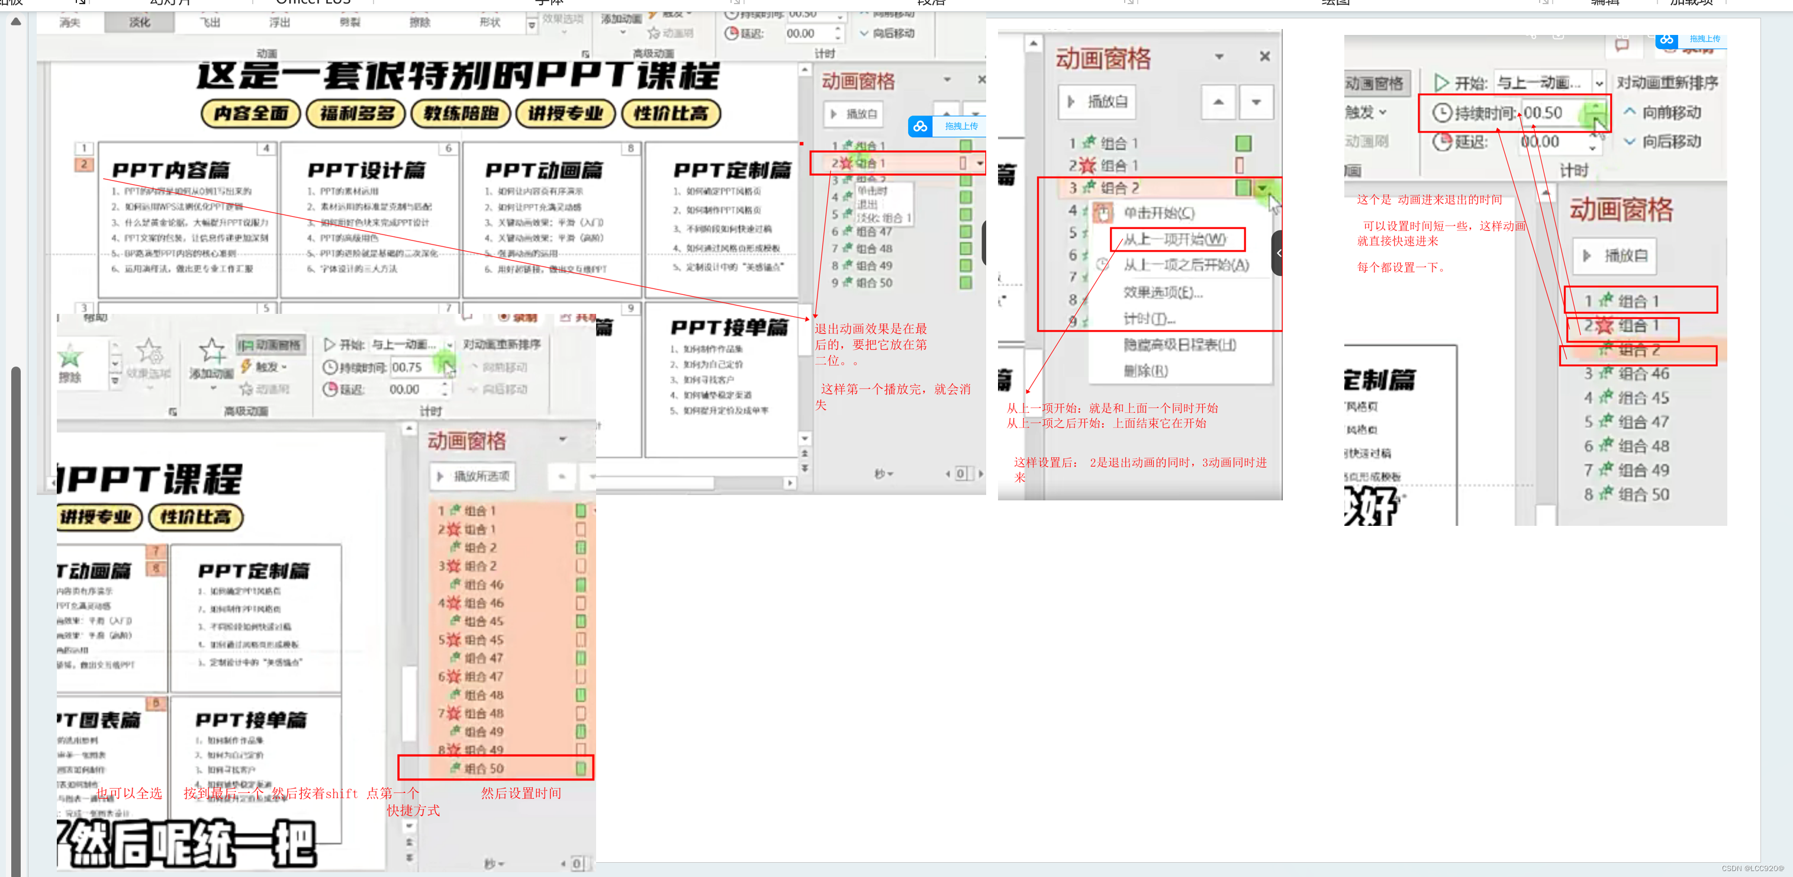Close the 动画窗格 pane with X
Image resolution: width=1793 pixels, height=877 pixels.
pos(1264,56)
